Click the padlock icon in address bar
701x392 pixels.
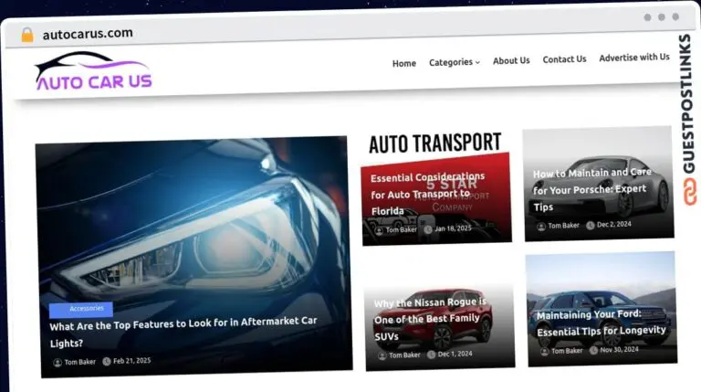27,35
